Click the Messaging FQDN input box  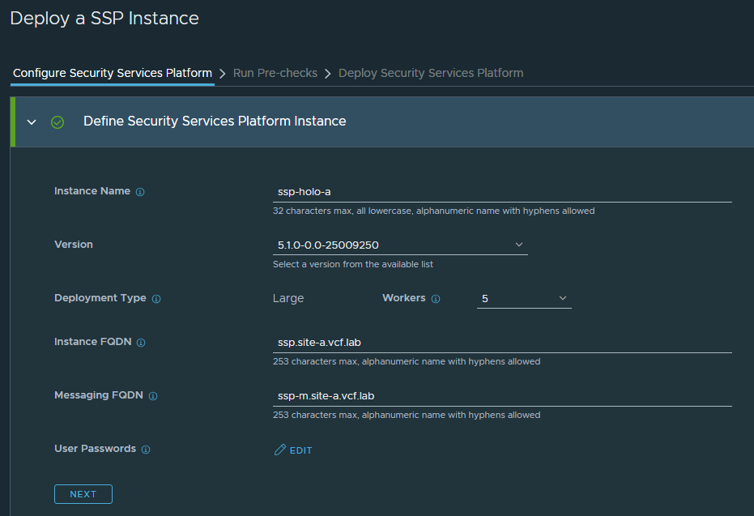click(502, 396)
